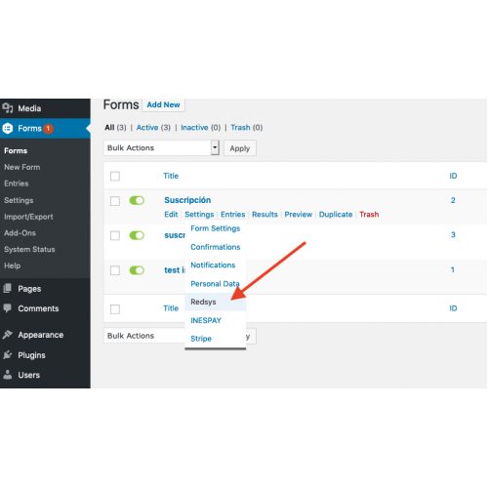The height and width of the screenshot is (488, 488).
Task: Click the Comments speech bubble icon
Action: 7,308
